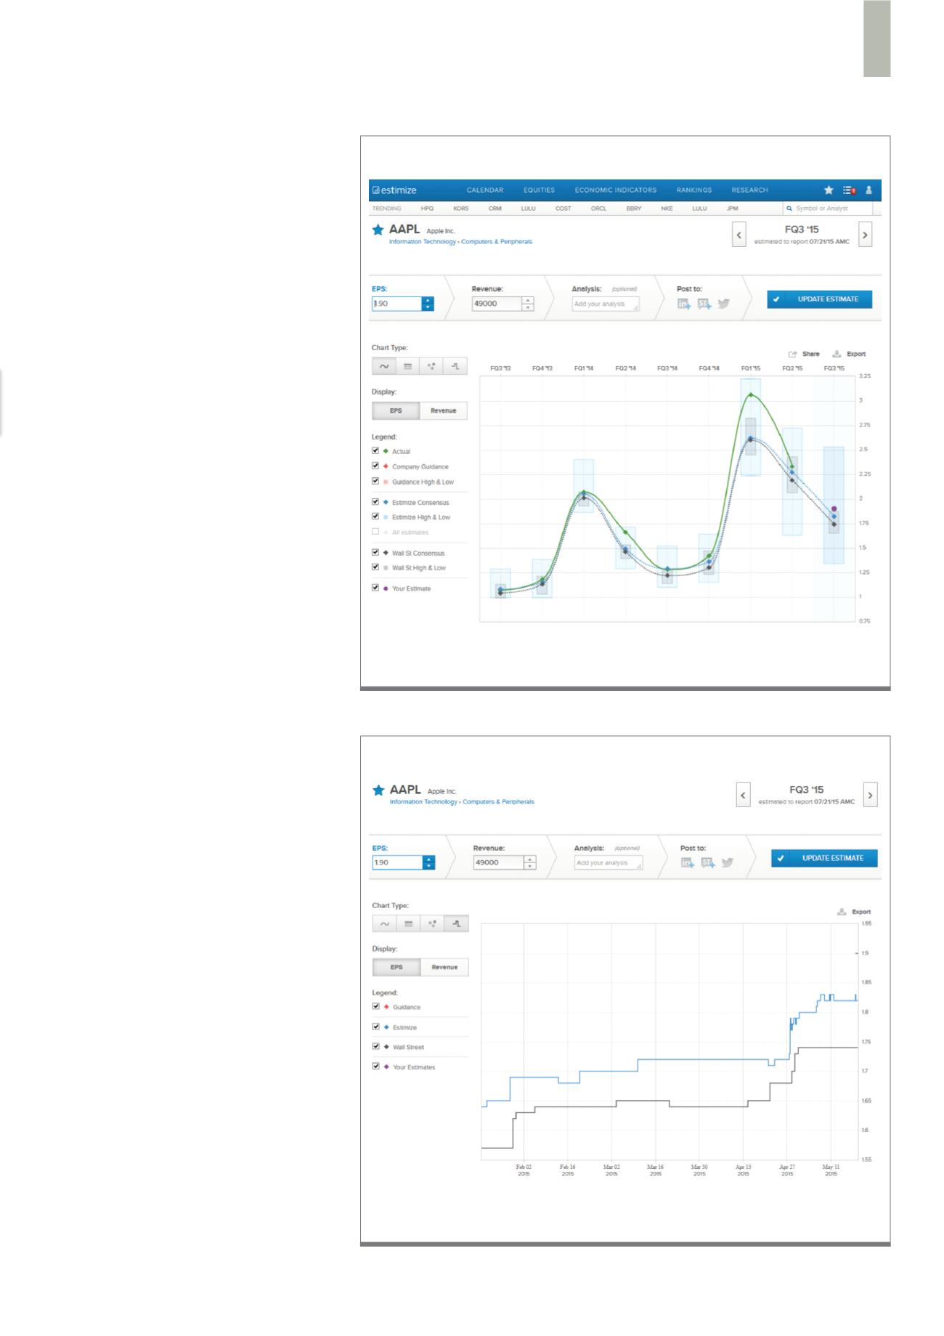The width and height of the screenshot is (944, 1336).
Task: Open ECONOMIC INDICATORS menu
Action: pyautogui.click(x=616, y=190)
